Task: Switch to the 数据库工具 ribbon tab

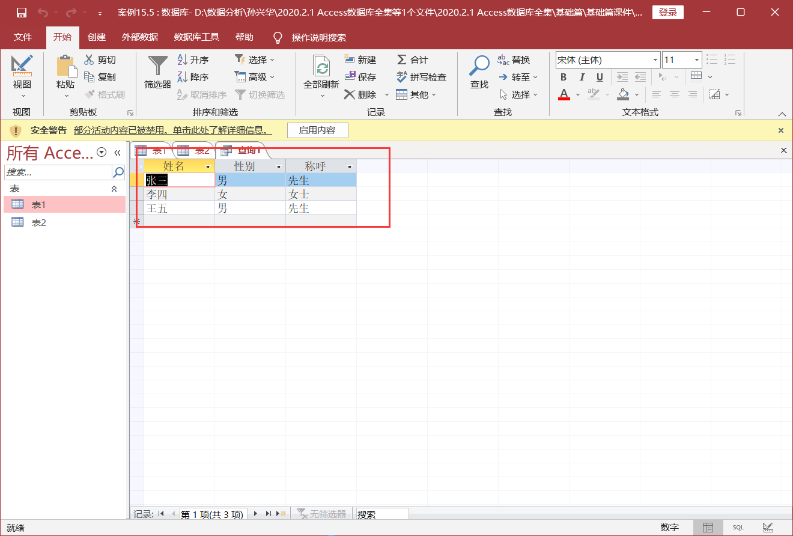Action: click(197, 37)
